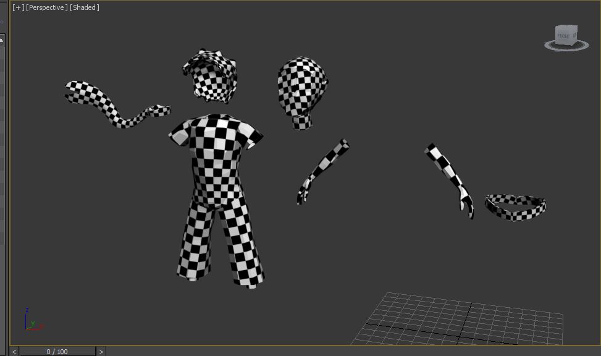The image size is (601, 356).
Task: Step to previous frame with left arrow
Action: (15, 352)
